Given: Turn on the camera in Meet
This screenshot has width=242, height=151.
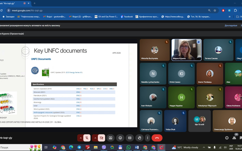Looking at the screenshot, I should tap(102, 138).
